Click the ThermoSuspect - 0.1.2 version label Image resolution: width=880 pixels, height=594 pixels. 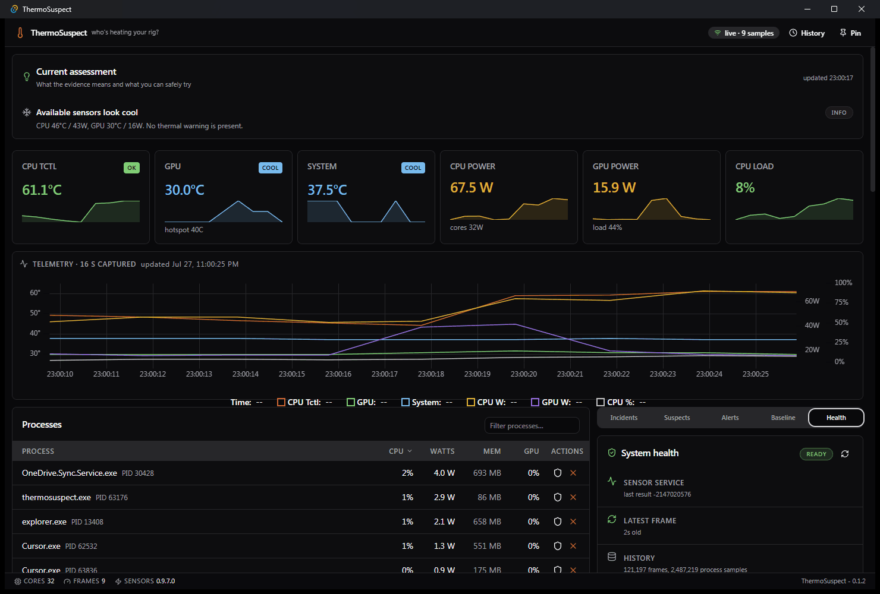(x=833, y=581)
